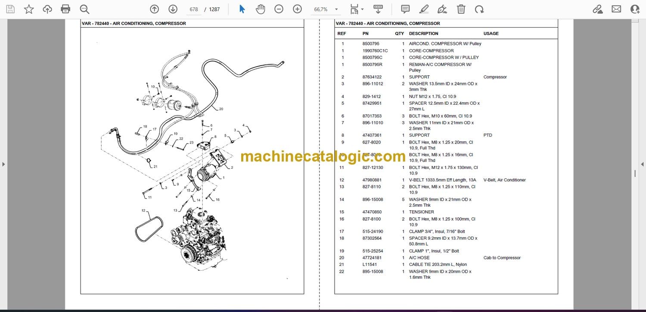Select part number 515-24190
Image resolution: width=646 pixels, height=312 pixels.
click(x=373, y=231)
